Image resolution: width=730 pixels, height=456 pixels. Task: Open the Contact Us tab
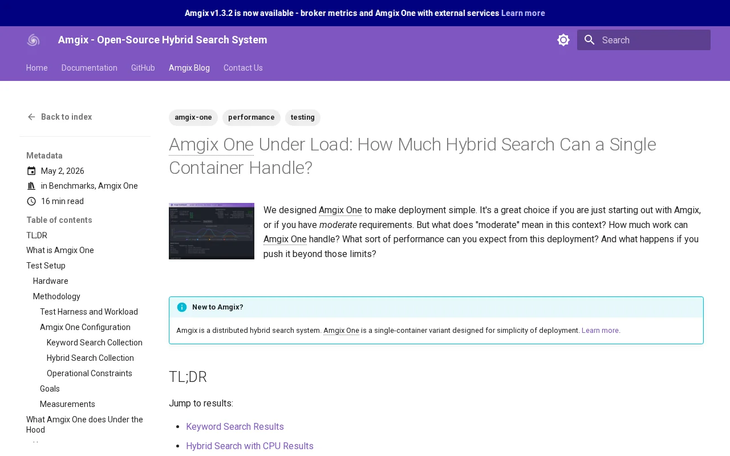click(x=243, y=68)
